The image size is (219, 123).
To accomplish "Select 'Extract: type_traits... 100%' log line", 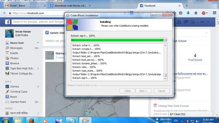I will pyautogui.click(x=87, y=71).
